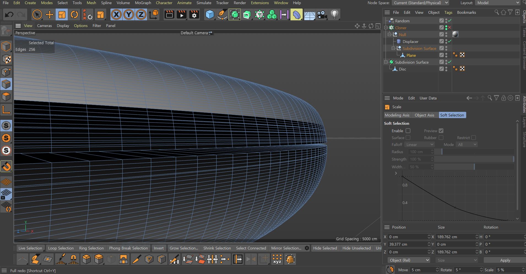This screenshot has height=274, width=526.
Task: Click the selection options gear icon
Action: coord(307,248)
